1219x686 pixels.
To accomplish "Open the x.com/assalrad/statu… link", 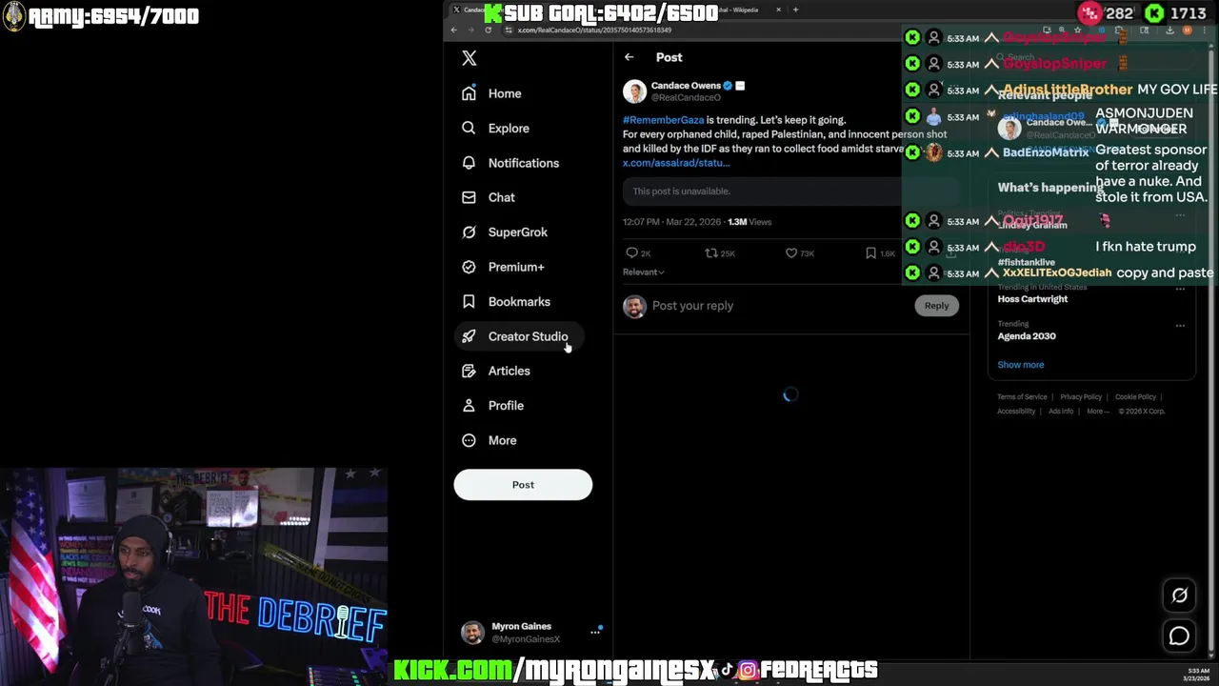I will 676,163.
